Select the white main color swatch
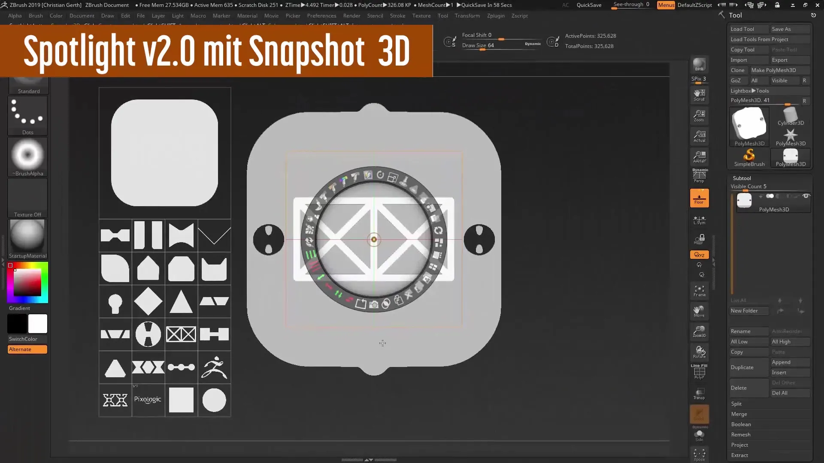The image size is (824, 463). [x=38, y=324]
